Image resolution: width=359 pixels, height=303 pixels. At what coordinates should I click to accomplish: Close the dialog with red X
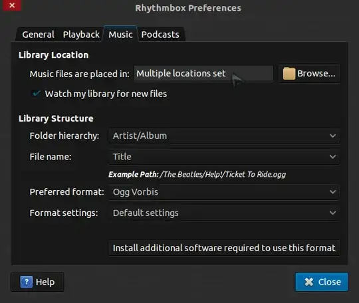pyautogui.click(x=12, y=5)
